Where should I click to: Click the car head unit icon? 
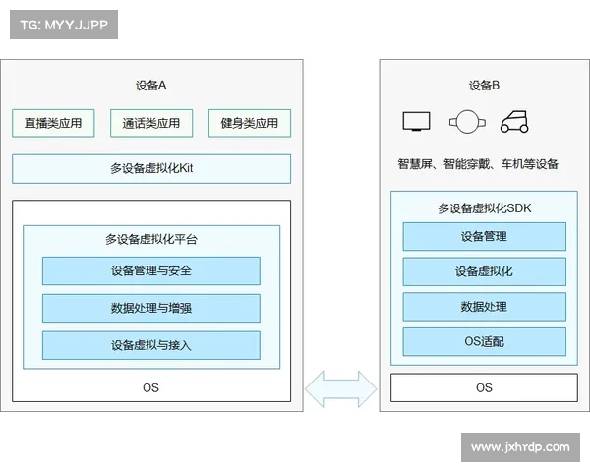click(x=514, y=122)
